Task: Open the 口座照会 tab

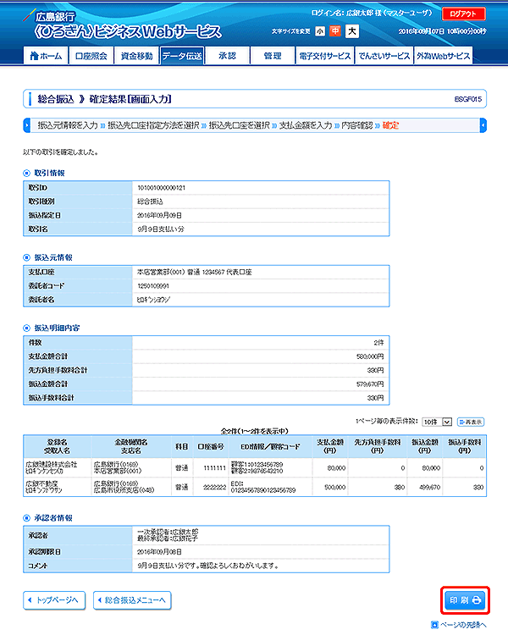Action: (x=91, y=56)
